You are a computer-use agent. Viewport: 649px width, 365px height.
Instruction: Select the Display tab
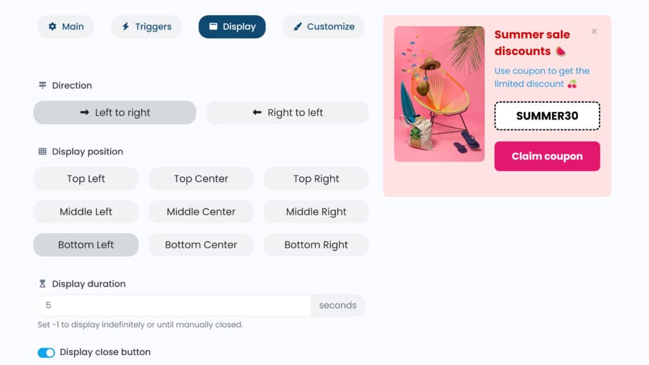coord(232,27)
